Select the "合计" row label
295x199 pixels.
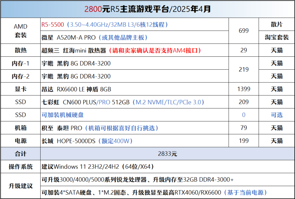pos(21,154)
